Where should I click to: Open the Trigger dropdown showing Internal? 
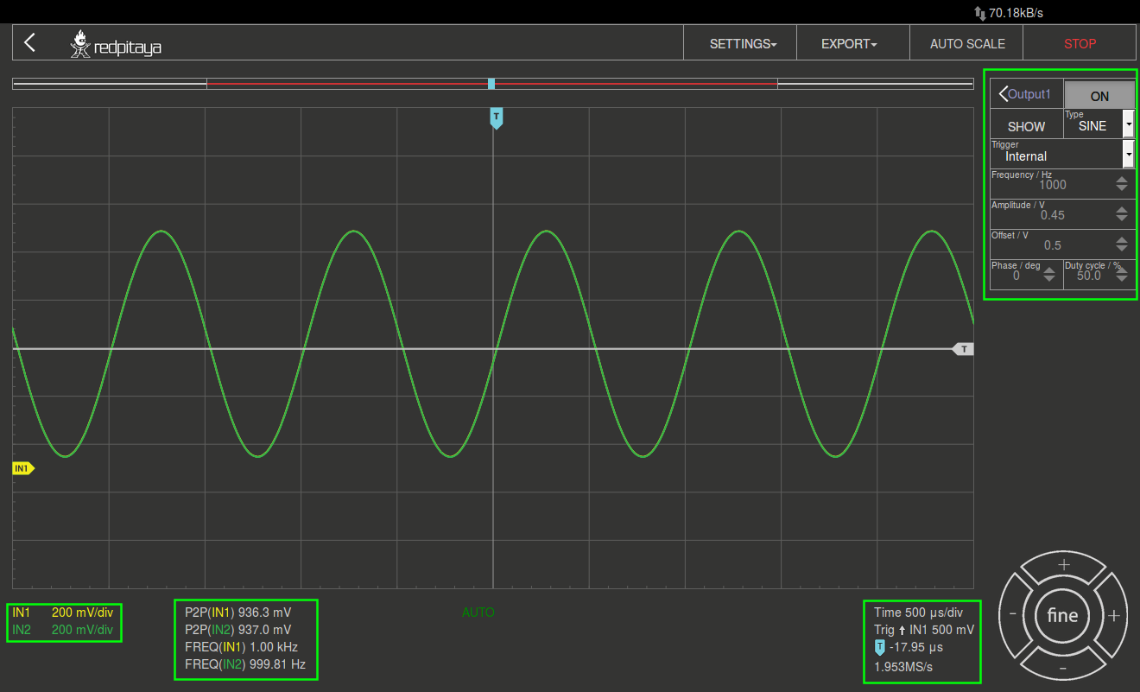[1062, 154]
